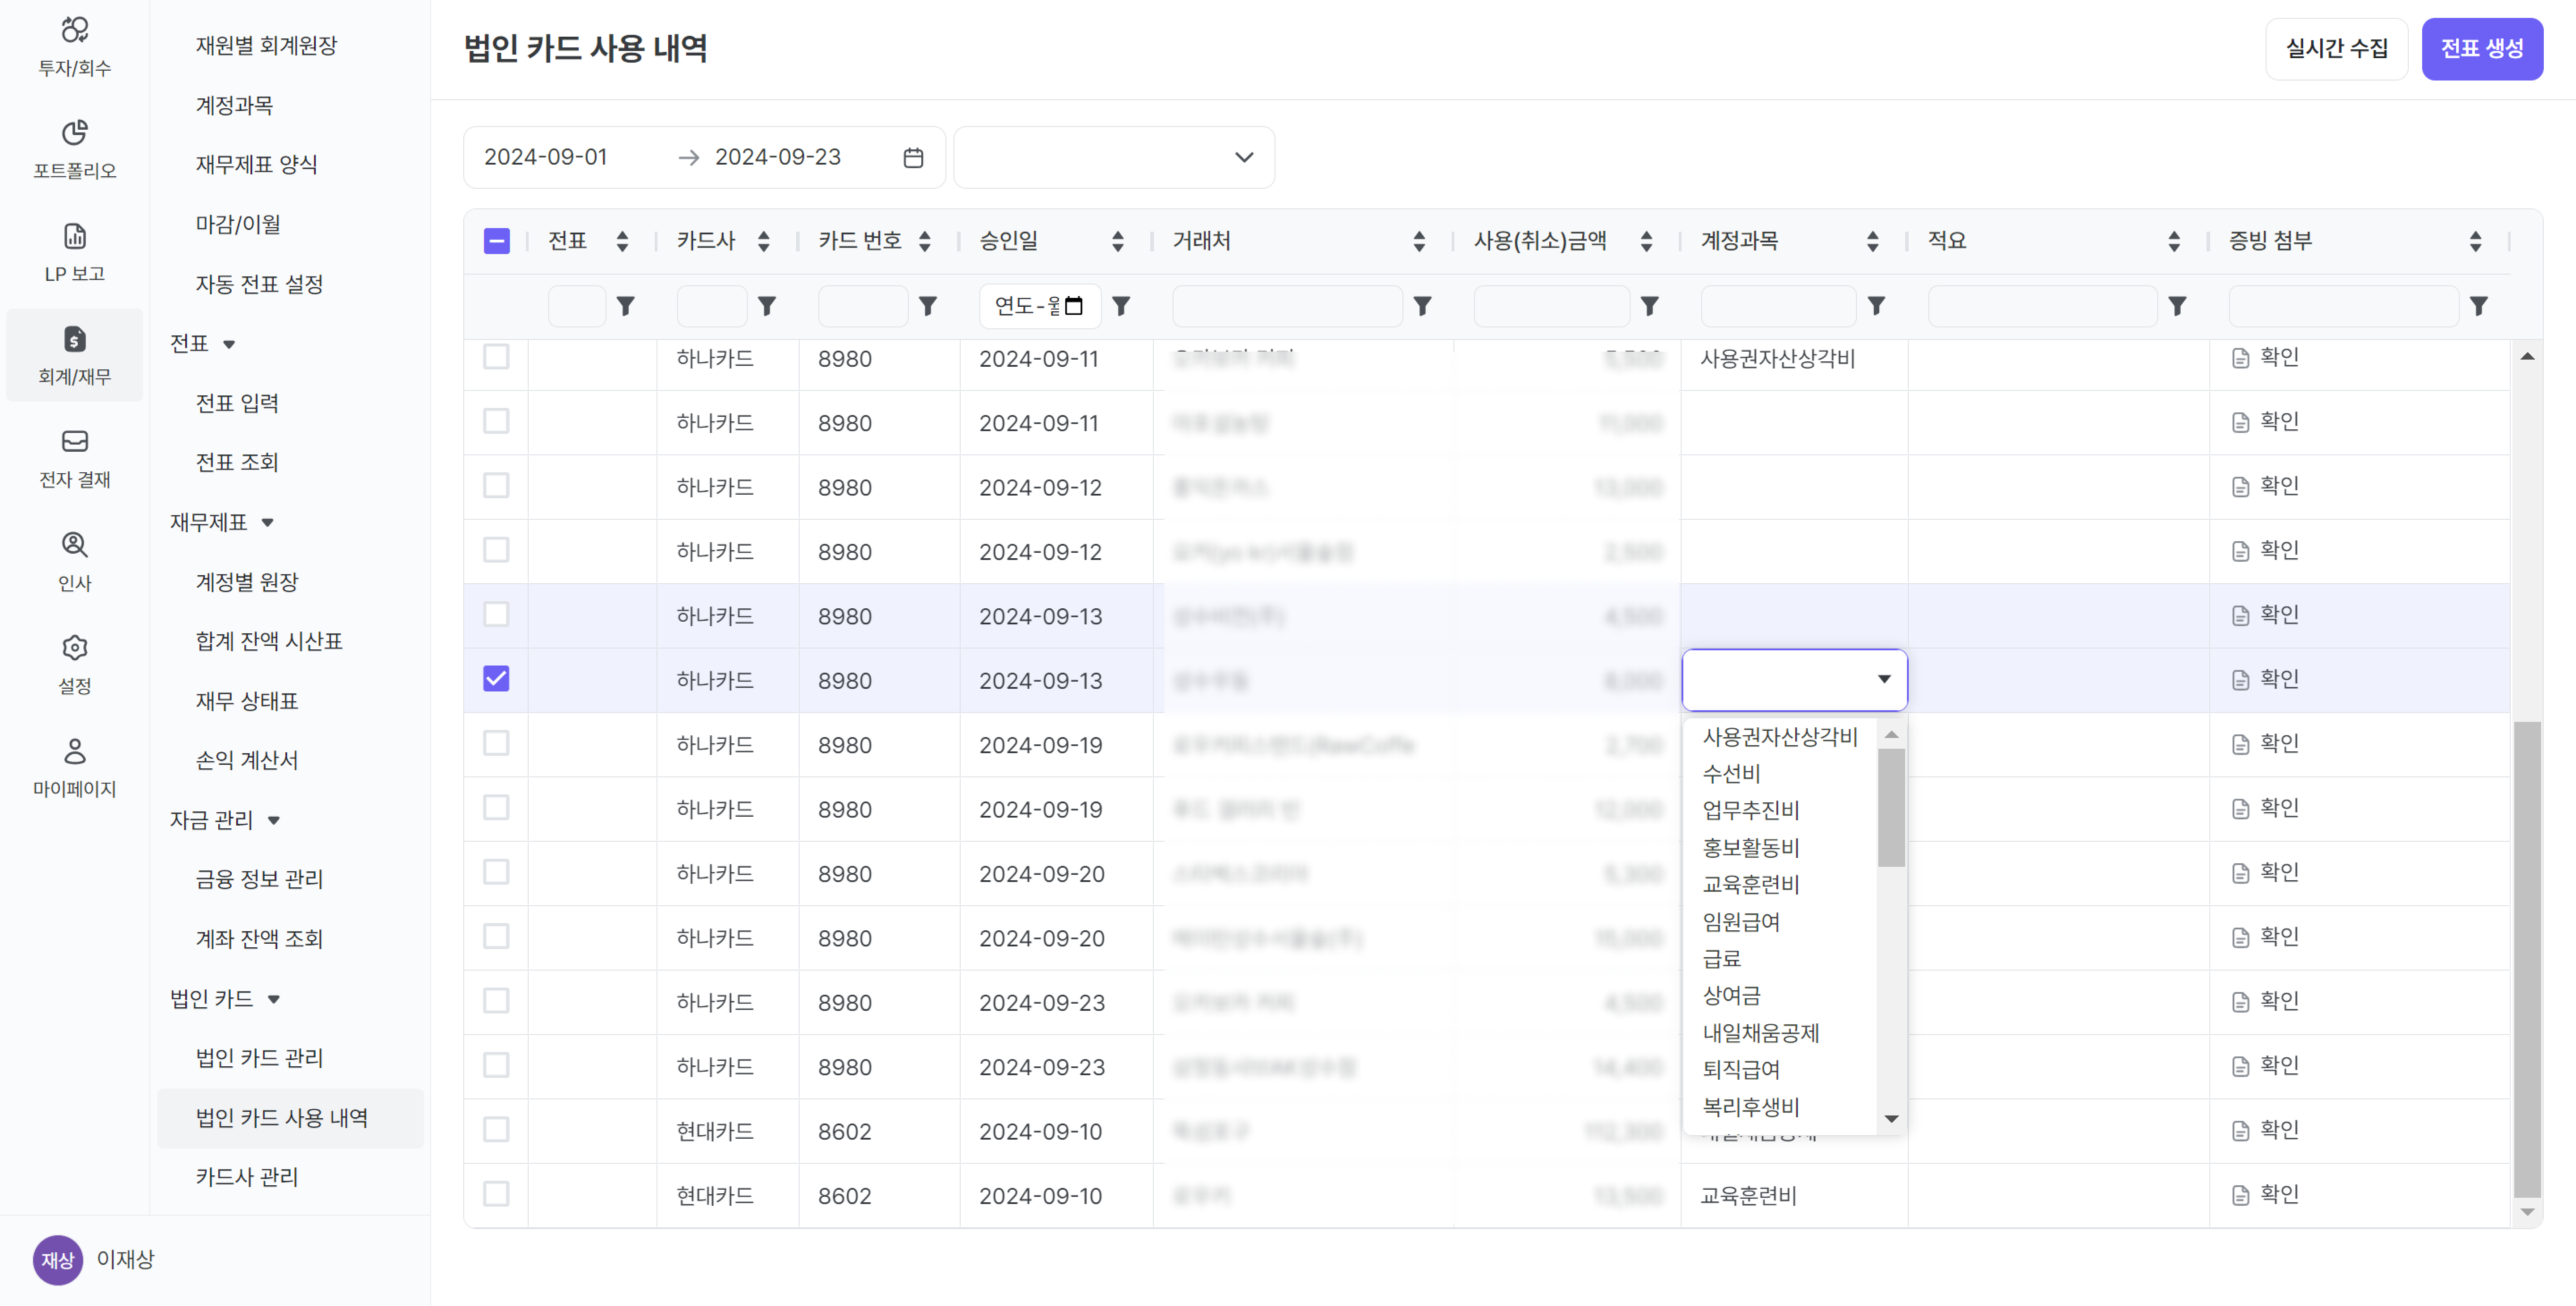Viewport: 2576px width, 1306px height.
Task: Check the first 2024-09-20 row checkbox
Action: (x=496, y=872)
